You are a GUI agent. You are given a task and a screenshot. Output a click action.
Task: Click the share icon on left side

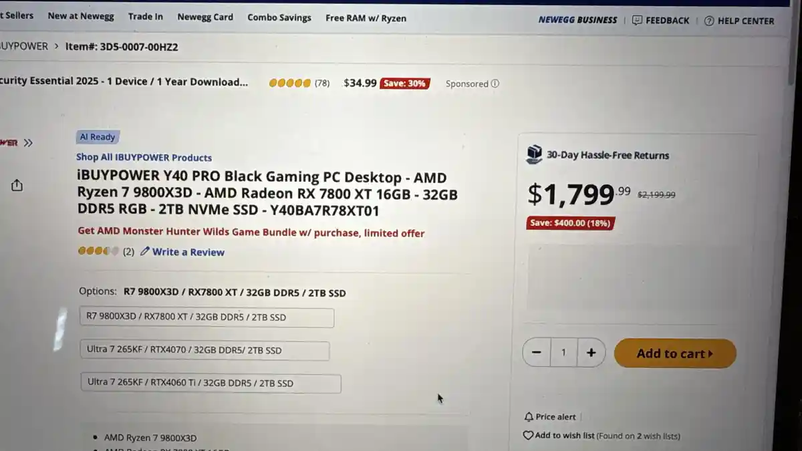click(17, 185)
